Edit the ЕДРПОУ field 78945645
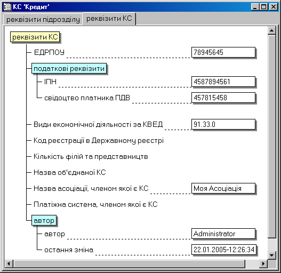The height and width of the screenshot is (273, 281). coord(223,52)
